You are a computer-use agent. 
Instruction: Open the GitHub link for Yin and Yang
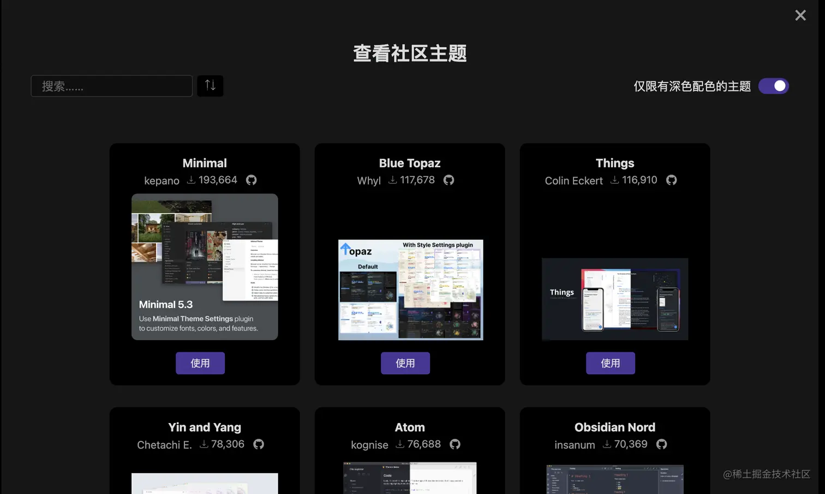click(x=259, y=444)
